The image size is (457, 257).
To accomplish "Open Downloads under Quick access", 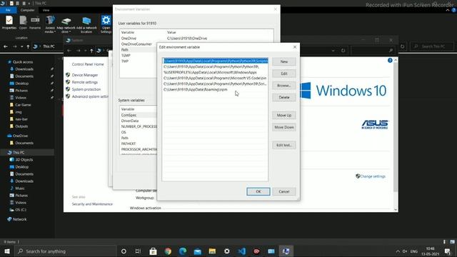I will click(x=24, y=69).
